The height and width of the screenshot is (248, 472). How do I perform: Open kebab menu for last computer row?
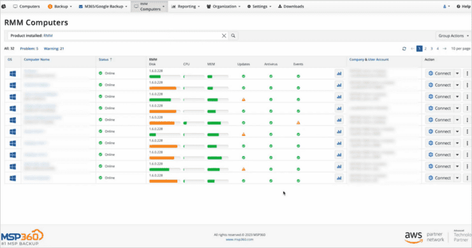(x=467, y=178)
